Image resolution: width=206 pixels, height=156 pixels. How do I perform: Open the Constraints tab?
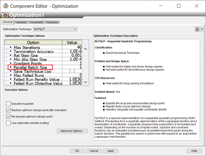click(36, 23)
